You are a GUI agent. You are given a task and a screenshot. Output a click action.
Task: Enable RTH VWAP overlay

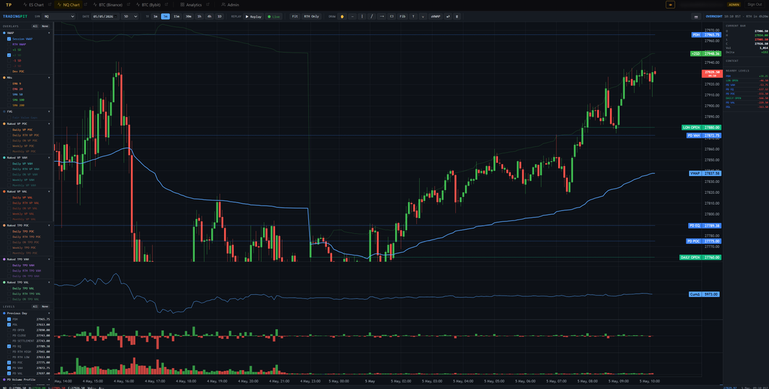click(x=9, y=44)
